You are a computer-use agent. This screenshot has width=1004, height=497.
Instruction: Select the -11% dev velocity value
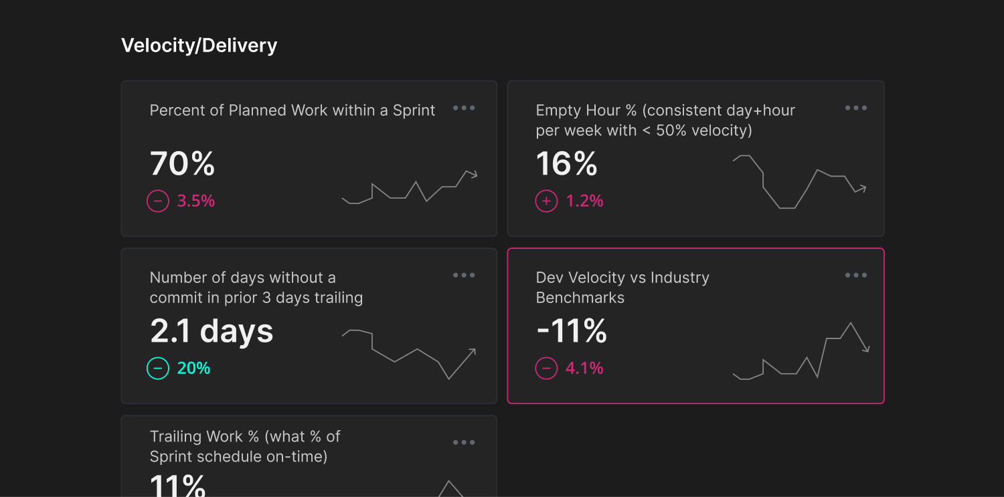572,331
